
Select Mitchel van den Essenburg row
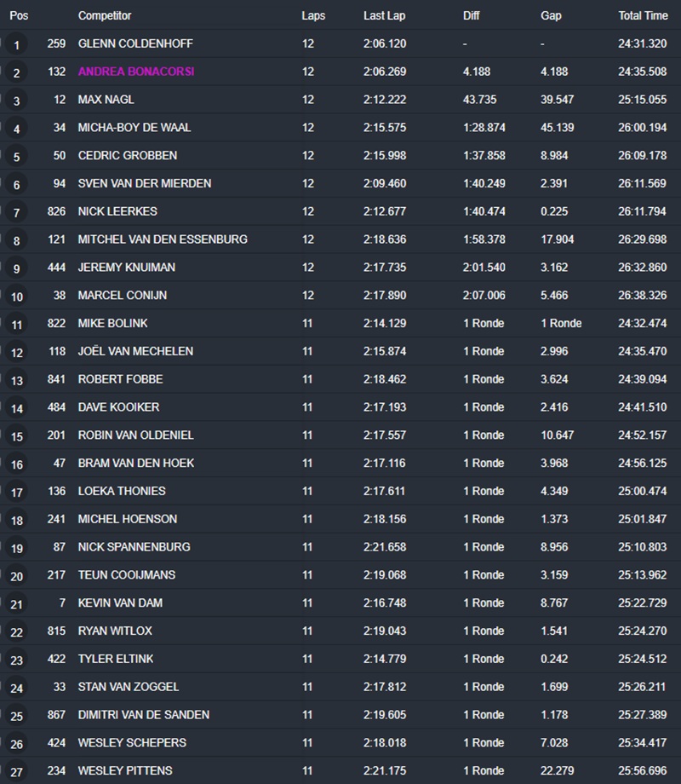(x=163, y=239)
